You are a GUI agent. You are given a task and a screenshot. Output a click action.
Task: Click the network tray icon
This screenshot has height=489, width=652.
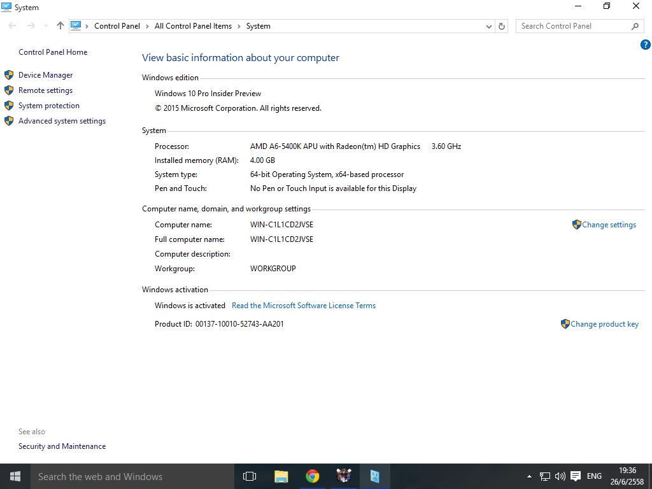click(x=545, y=476)
